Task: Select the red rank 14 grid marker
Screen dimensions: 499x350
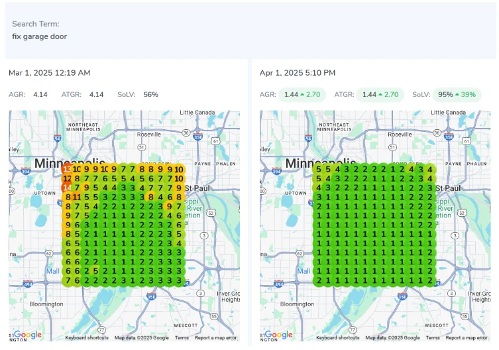Action: click(x=67, y=188)
